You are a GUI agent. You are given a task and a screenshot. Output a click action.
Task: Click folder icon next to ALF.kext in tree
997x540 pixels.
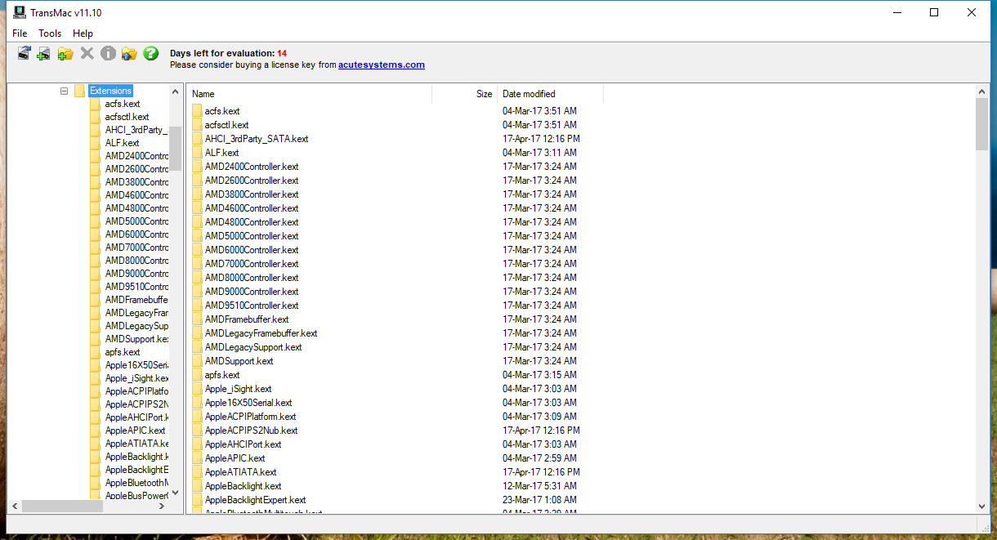pyautogui.click(x=95, y=143)
